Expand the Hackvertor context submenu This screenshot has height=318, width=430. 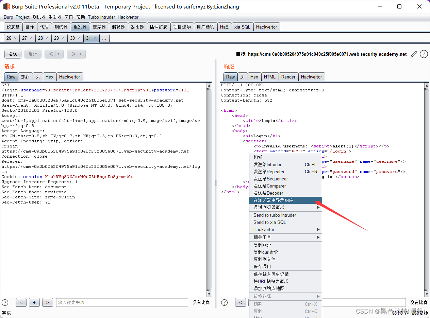click(x=286, y=230)
